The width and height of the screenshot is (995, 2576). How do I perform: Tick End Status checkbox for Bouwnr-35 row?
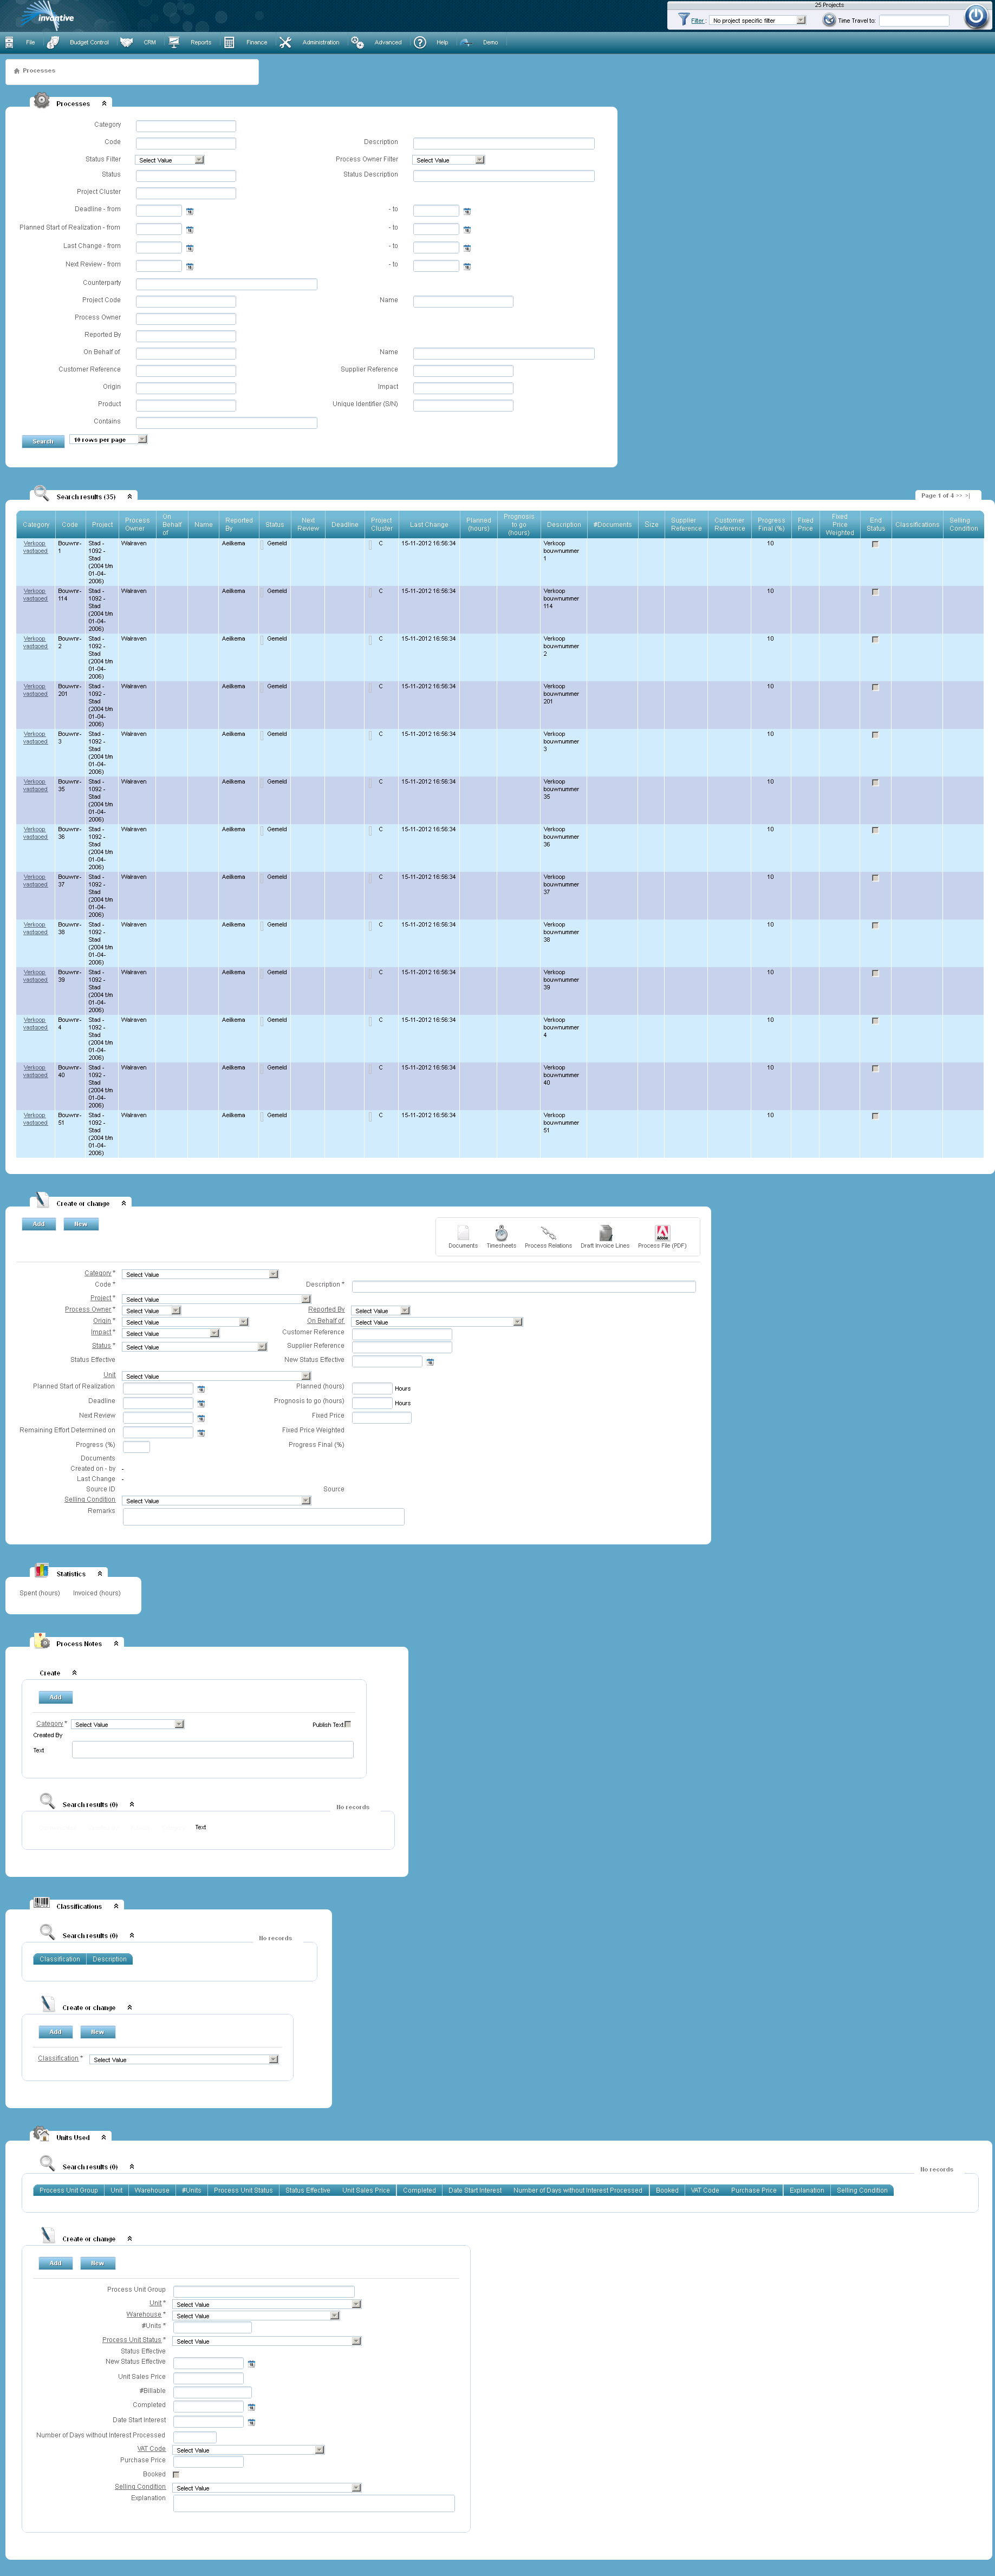pyautogui.click(x=875, y=782)
